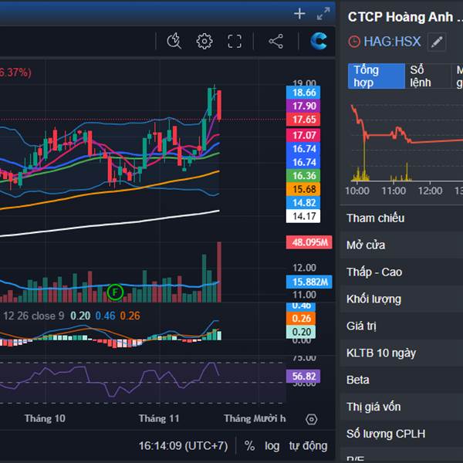Click the purple 17.90 price label
The width and height of the screenshot is (463, 463).
(x=303, y=106)
